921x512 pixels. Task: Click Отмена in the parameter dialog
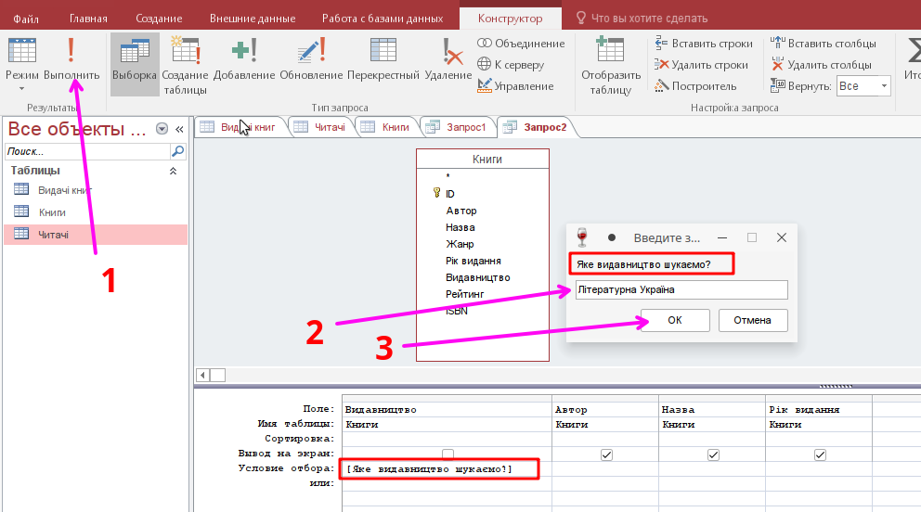click(752, 320)
